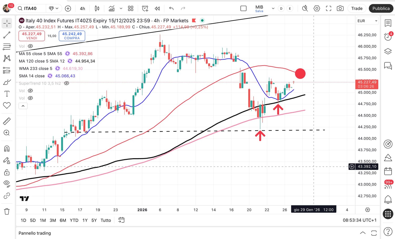Open the notifications bell
This screenshot has width=395, height=239.
pyautogui.click(x=388, y=199)
